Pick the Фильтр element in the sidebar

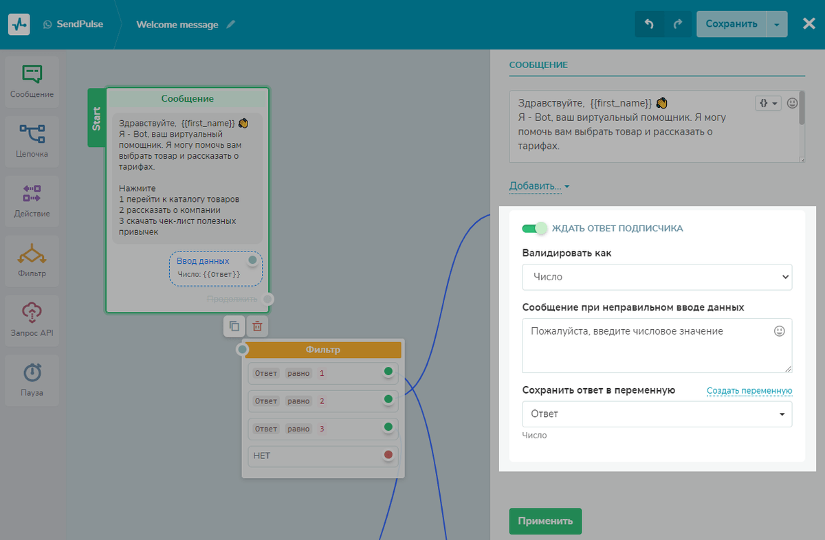32,260
